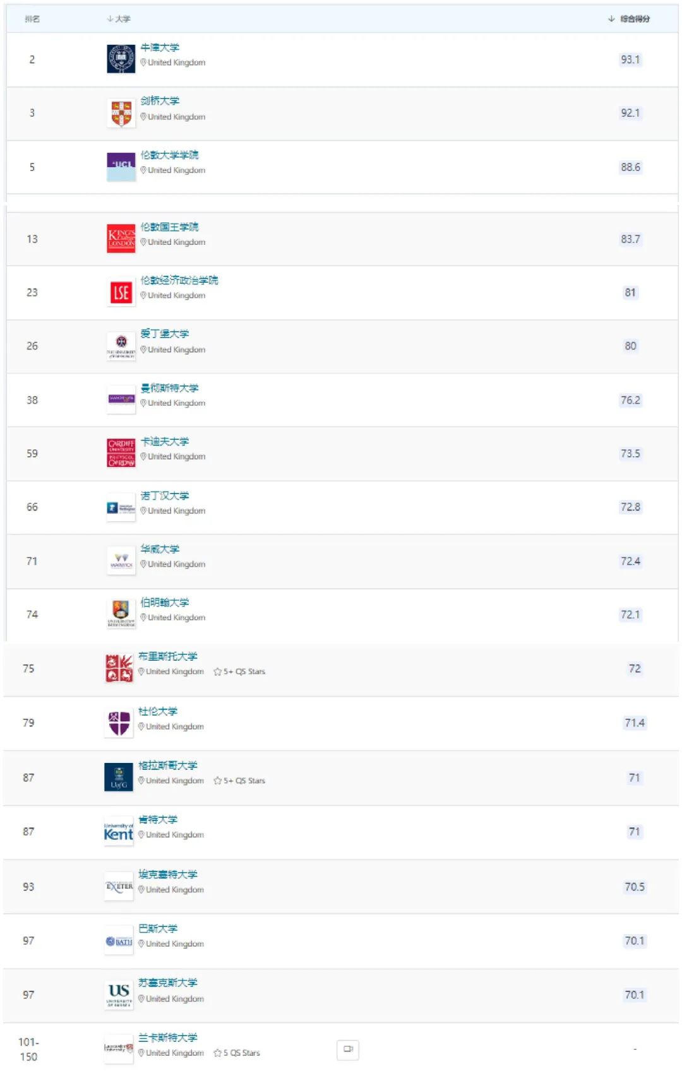Open the 曼彻斯特大学 university link
The width and height of the screenshot is (682, 1076).
[x=169, y=387]
